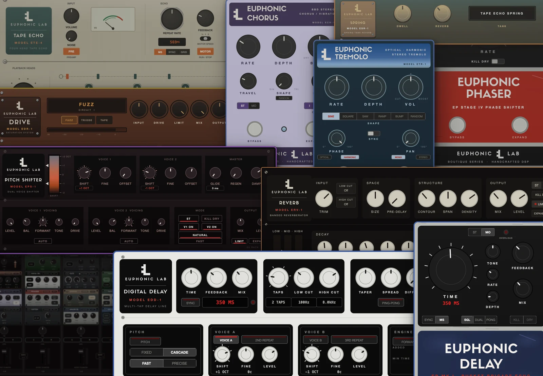Open the 100Hz low cut value box
This screenshot has width=543, height=376.
pyautogui.click(x=304, y=302)
